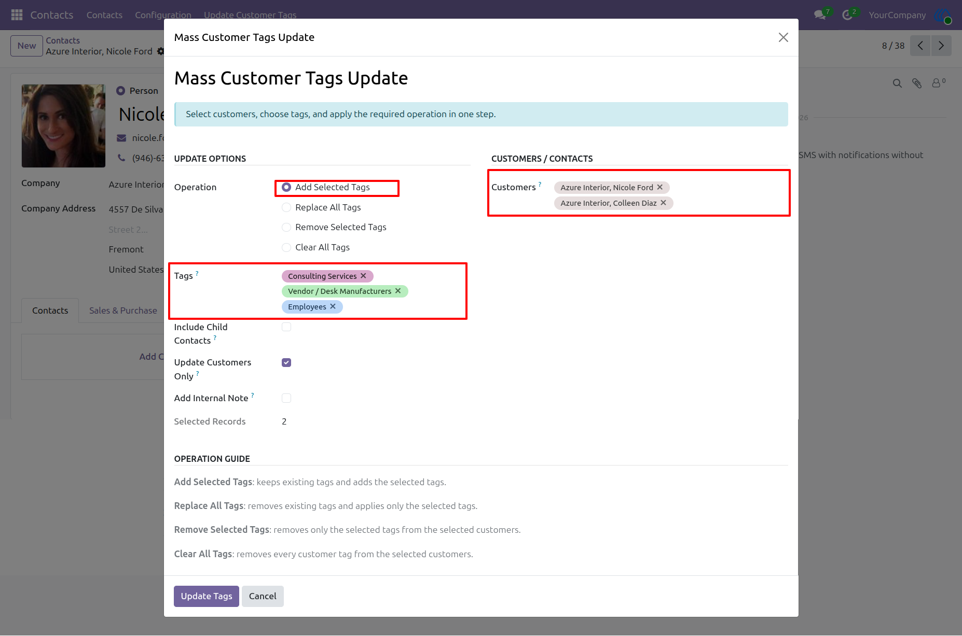This screenshot has width=962, height=636.
Task: Click the Replace All Tags guide line
Action: pyautogui.click(x=326, y=506)
